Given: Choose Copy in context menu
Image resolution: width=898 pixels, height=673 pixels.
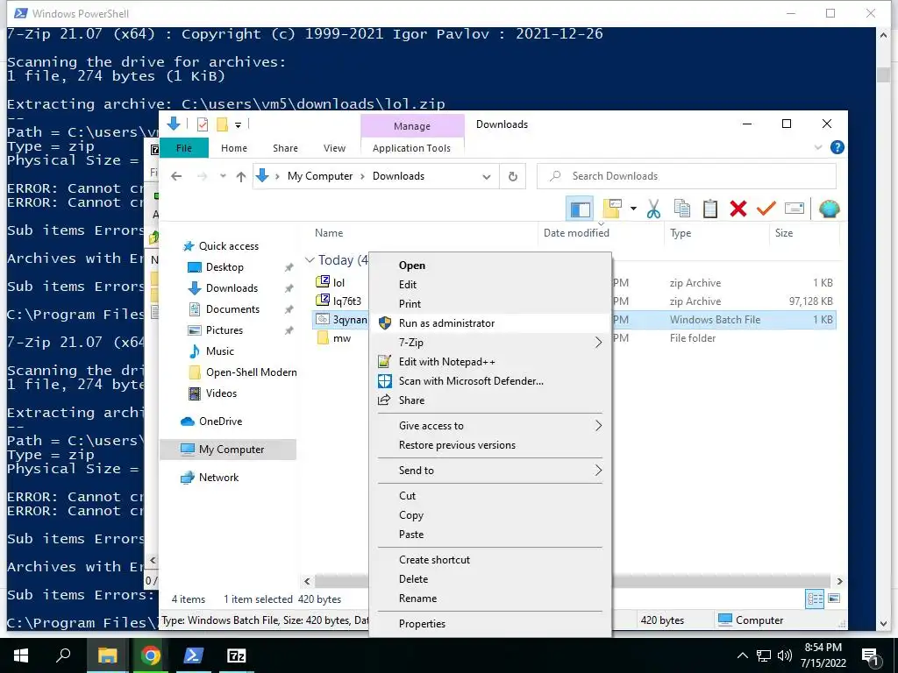Looking at the screenshot, I should coord(490,515).
